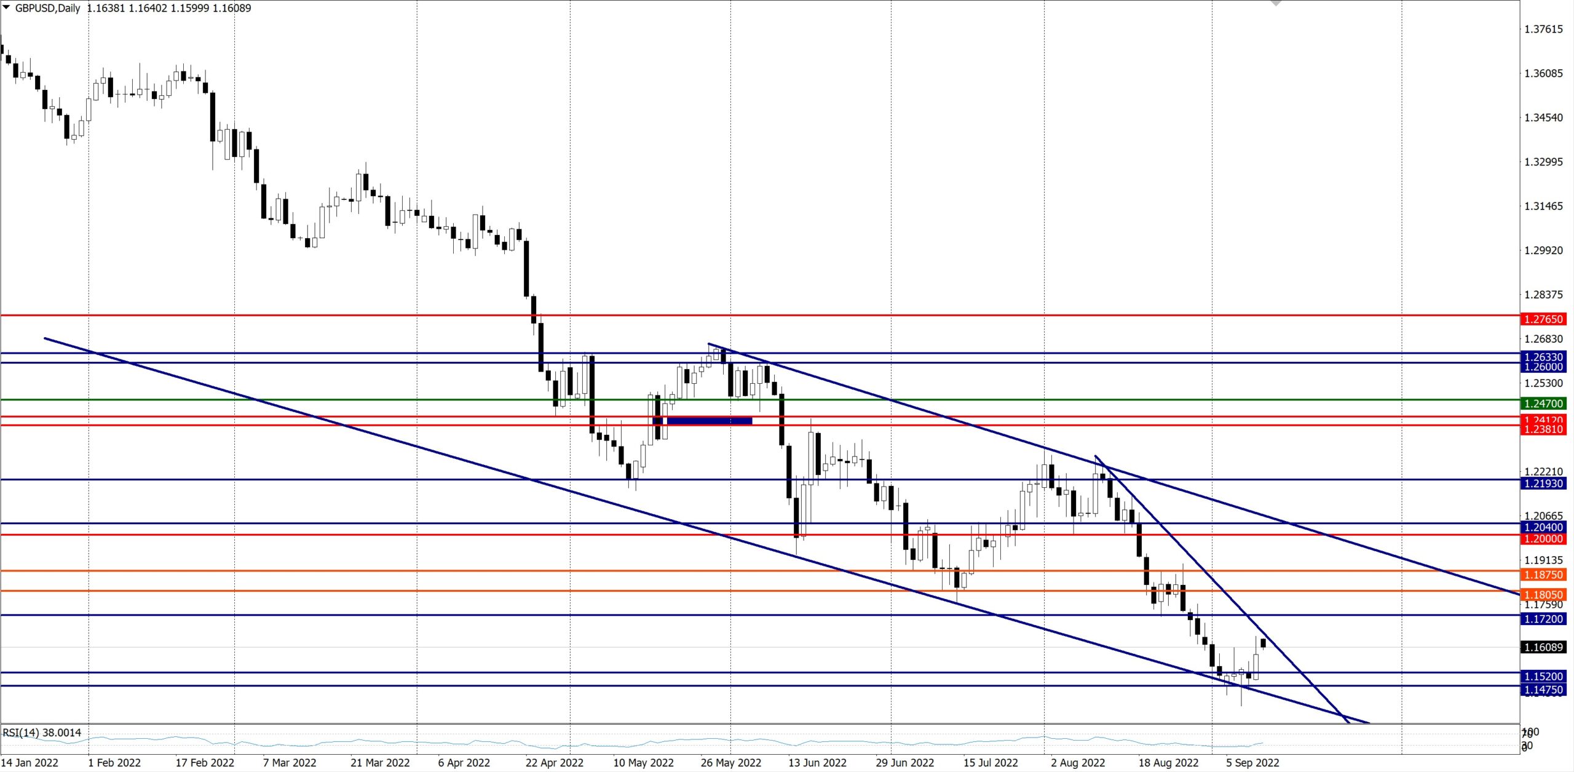Select the red 1.27650 price label
The image size is (1574, 772).
click(x=1543, y=319)
